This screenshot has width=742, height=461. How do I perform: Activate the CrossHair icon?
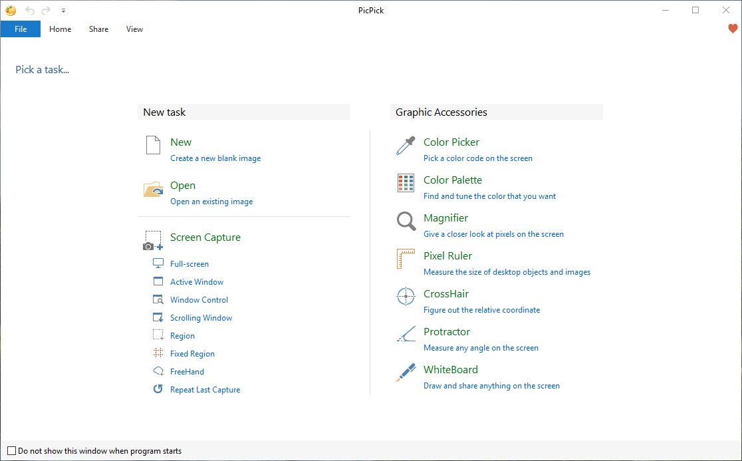pos(406,297)
